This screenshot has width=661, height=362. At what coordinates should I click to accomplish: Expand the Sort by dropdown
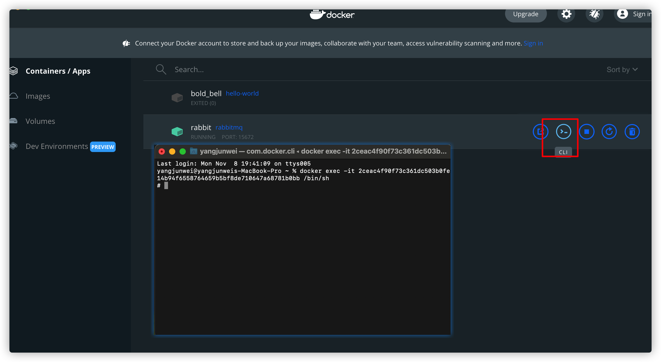pos(622,69)
